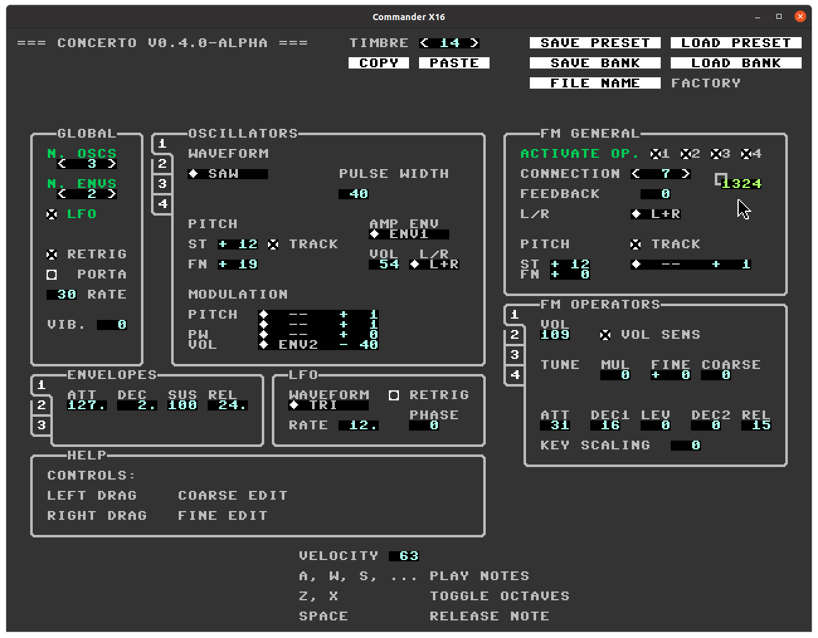Enable the PORTA checkbox

52,274
